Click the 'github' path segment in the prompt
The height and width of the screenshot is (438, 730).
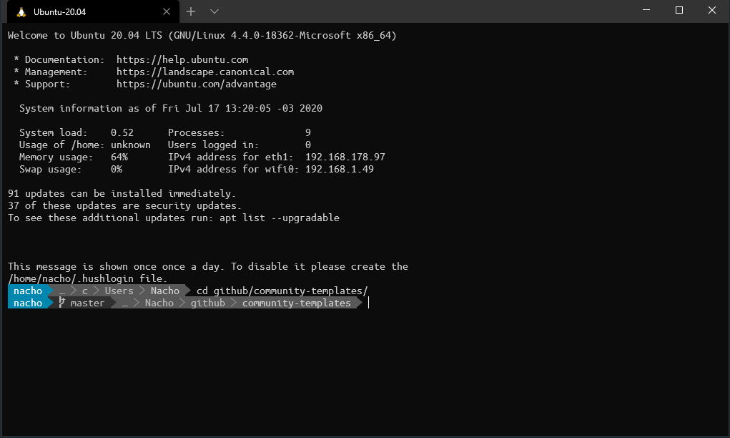click(207, 303)
